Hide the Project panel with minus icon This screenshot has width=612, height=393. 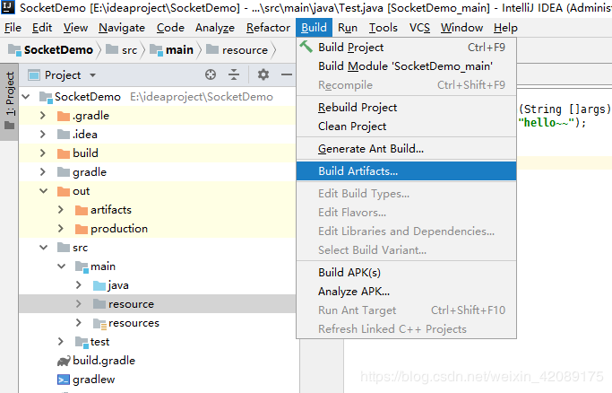click(x=287, y=74)
